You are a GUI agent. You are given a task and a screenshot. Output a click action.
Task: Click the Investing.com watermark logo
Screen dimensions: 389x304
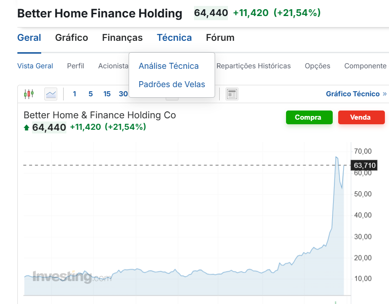point(72,276)
